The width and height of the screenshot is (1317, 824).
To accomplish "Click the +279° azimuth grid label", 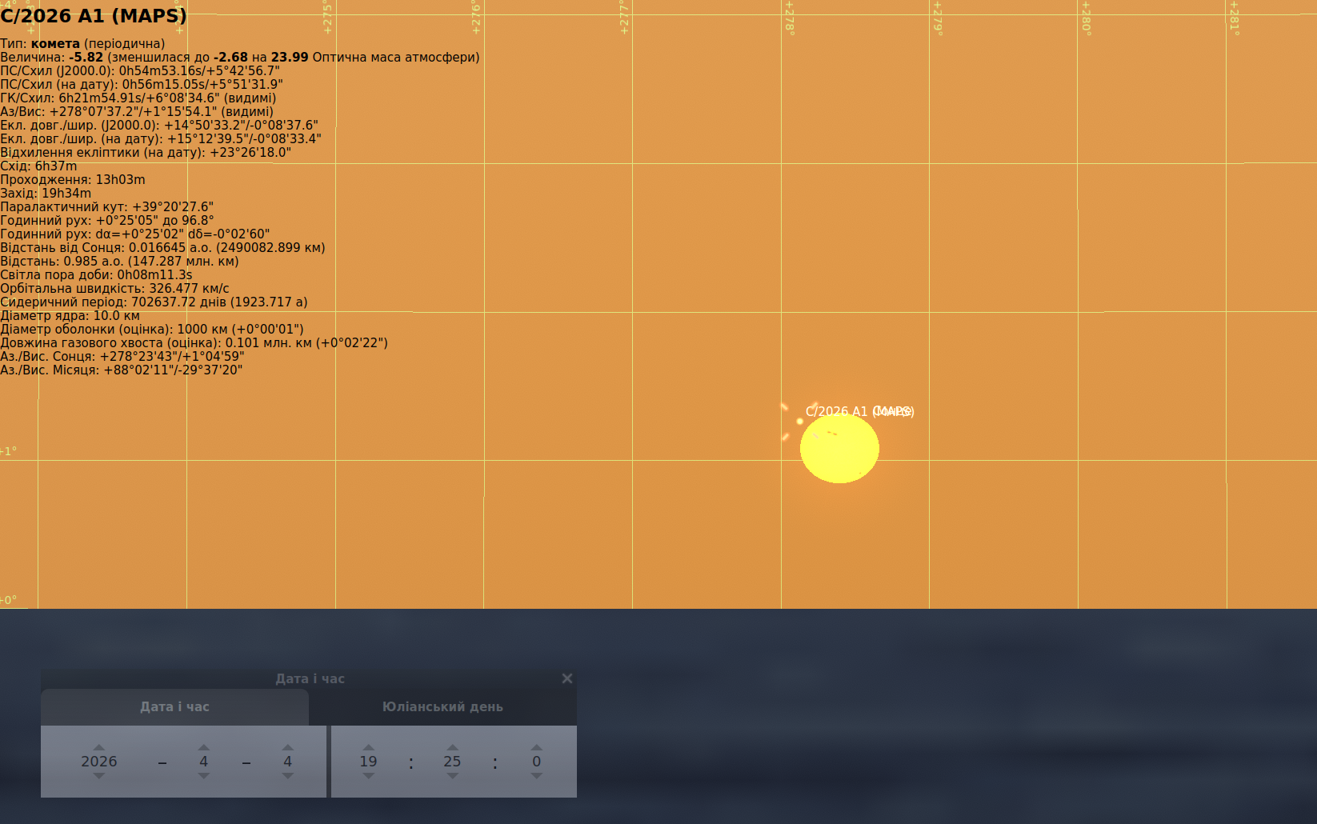I will (x=938, y=18).
